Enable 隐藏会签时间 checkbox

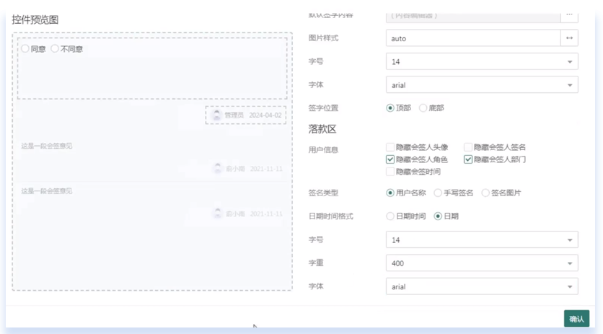(x=390, y=172)
